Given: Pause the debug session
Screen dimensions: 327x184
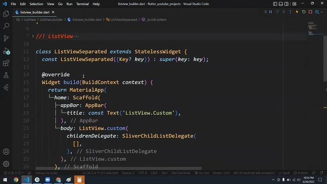Looking at the screenshot, I should [x=270, y=12].
